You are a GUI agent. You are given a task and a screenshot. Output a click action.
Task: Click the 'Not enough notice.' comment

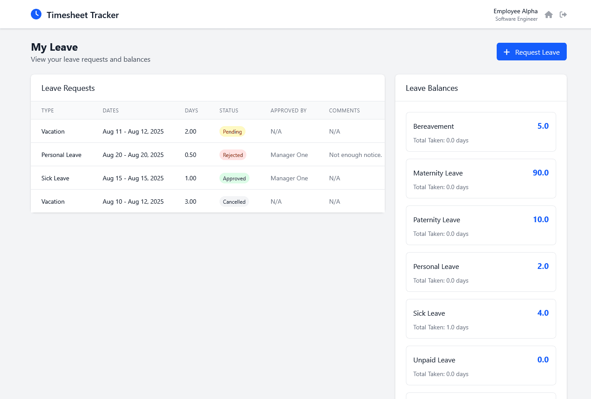click(x=355, y=155)
